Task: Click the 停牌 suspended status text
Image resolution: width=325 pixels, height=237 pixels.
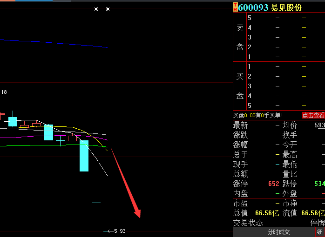Action: click(318, 223)
